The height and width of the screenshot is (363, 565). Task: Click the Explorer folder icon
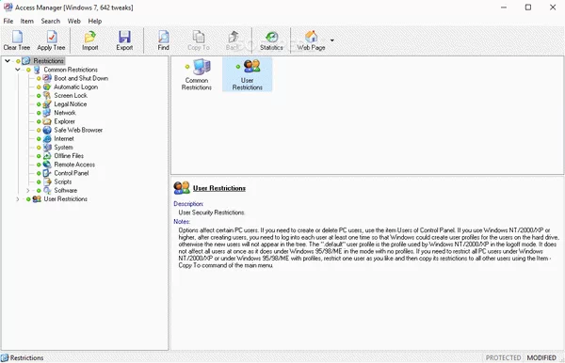click(47, 121)
